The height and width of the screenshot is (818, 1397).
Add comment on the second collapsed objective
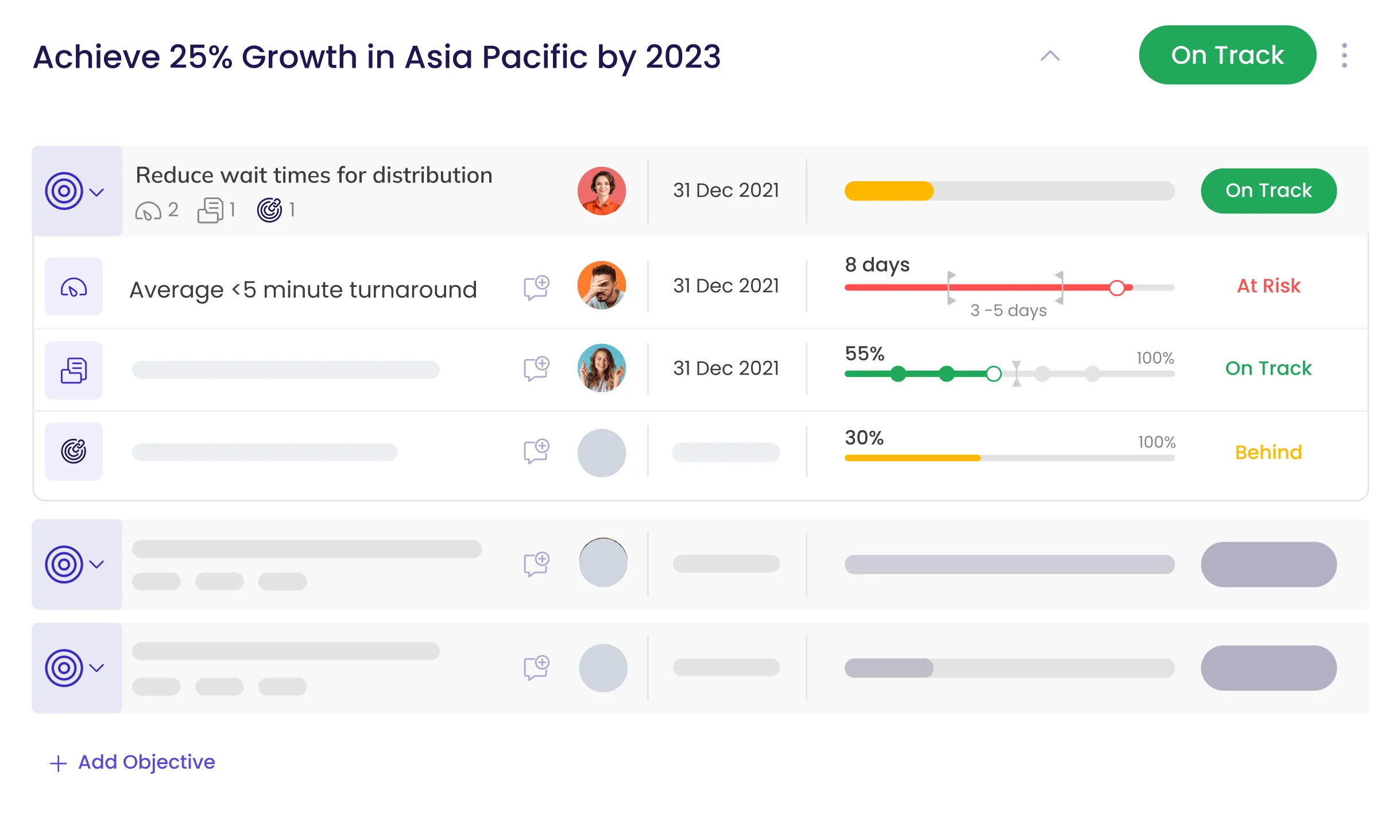(x=536, y=564)
